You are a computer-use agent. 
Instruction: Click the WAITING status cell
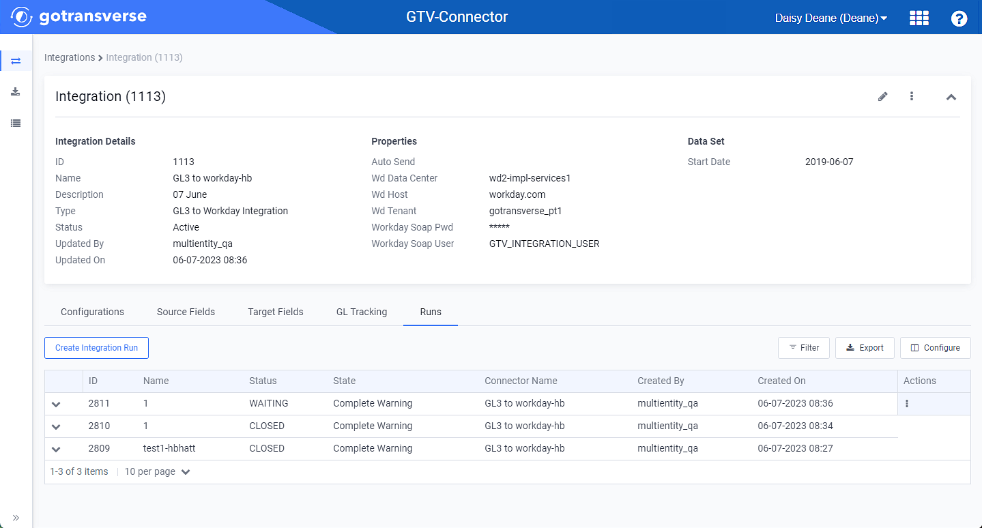click(269, 403)
